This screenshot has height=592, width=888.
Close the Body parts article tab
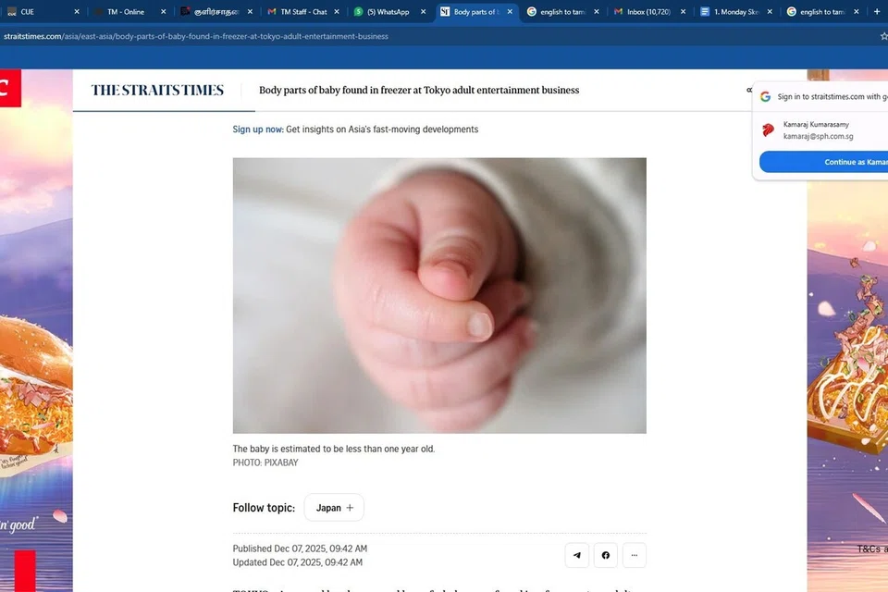[510, 12]
